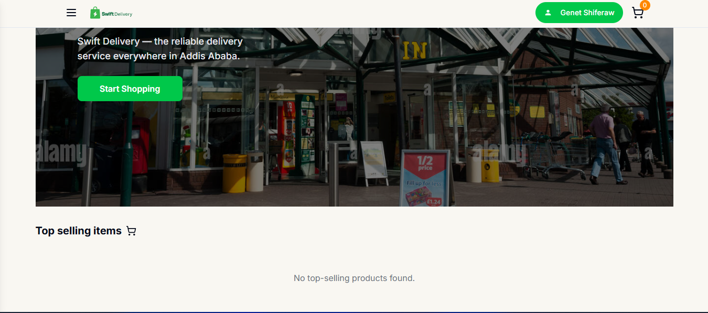
Task: Click the yellow bin in the banner photo
Action: [x=234, y=172]
